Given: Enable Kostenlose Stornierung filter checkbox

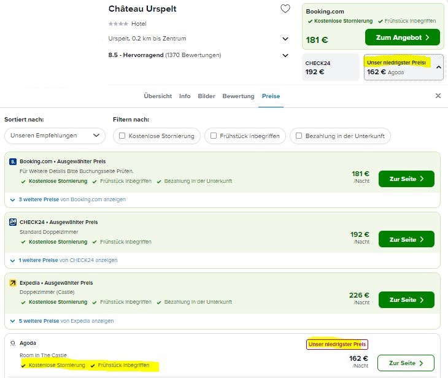Looking at the screenshot, I should coord(122,136).
